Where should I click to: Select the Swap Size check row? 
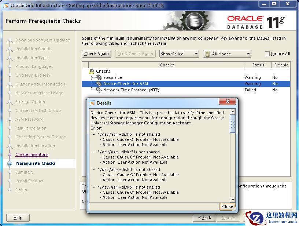point(186,77)
